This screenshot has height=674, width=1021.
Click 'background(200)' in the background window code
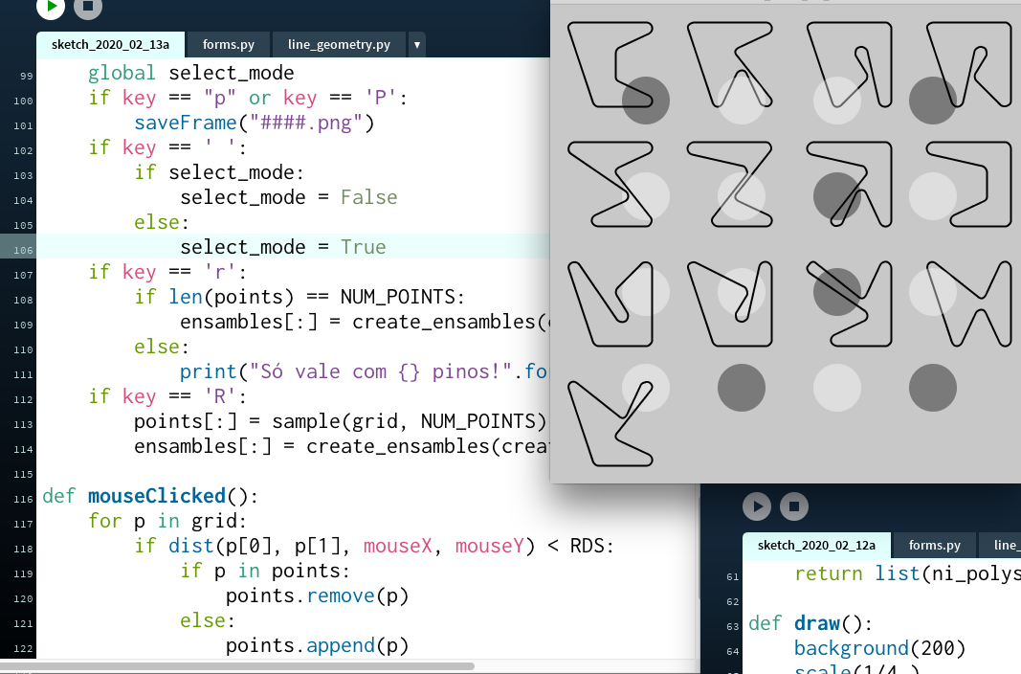click(x=879, y=648)
